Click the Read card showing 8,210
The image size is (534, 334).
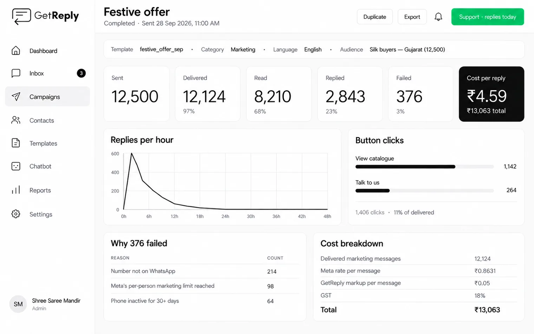tap(279, 94)
